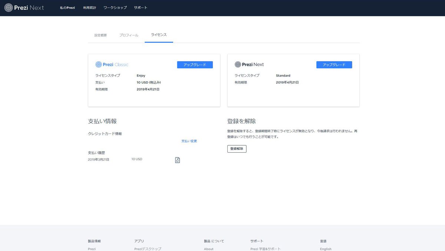The image size is (445, 251).
Task: Select English in the language footer
Action: tap(326, 249)
